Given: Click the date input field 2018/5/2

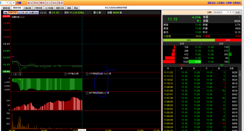Looking at the screenshot, I should pos(220,12).
